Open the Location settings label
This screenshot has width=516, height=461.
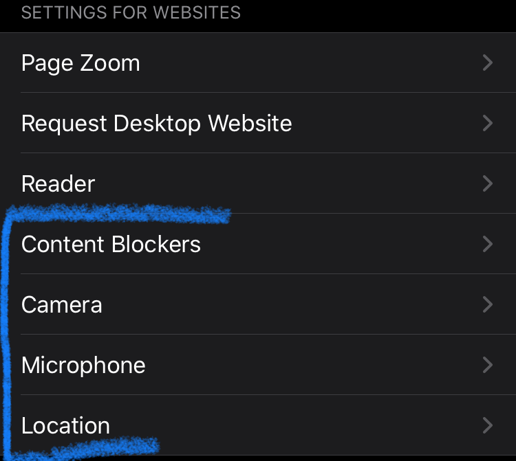[x=65, y=426]
